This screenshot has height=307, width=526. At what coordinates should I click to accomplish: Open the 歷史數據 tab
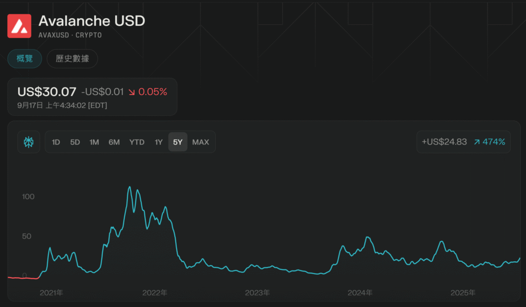[72, 59]
